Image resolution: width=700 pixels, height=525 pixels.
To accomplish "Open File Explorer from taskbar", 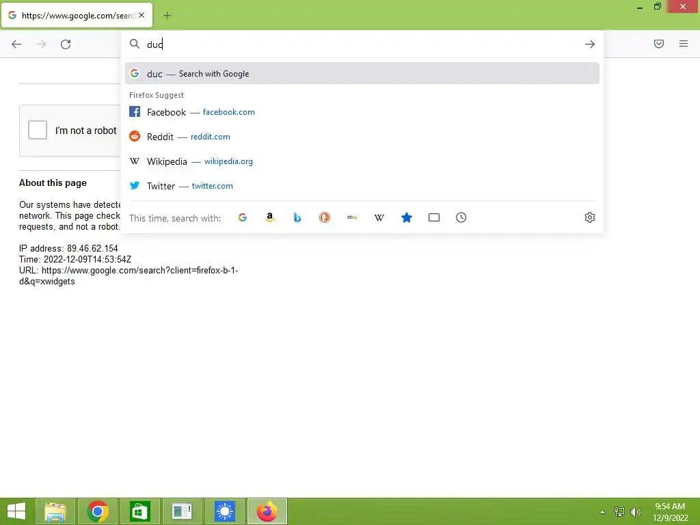I will pyautogui.click(x=55, y=511).
